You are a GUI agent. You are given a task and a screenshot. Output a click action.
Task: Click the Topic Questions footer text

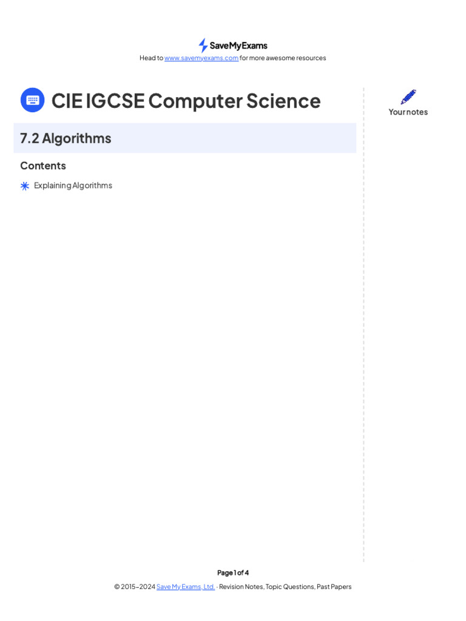[x=289, y=587]
